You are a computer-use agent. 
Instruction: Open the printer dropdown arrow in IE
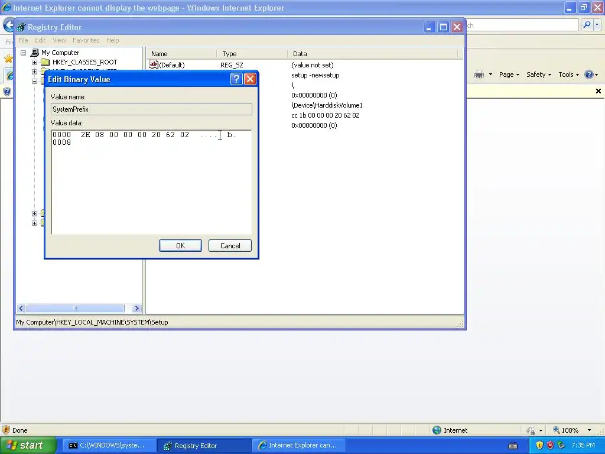click(x=490, y=74)
